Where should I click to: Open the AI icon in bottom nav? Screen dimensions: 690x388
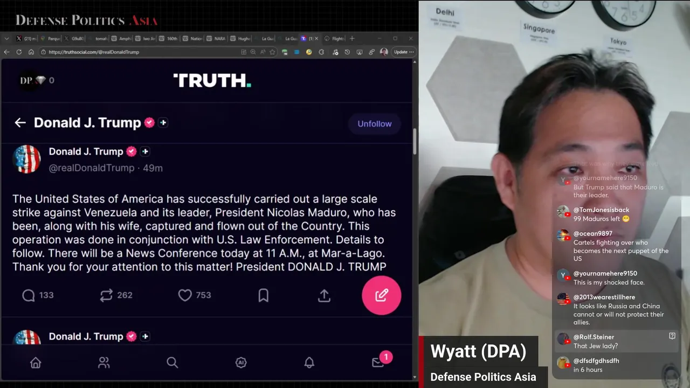[x=241, y=363]
